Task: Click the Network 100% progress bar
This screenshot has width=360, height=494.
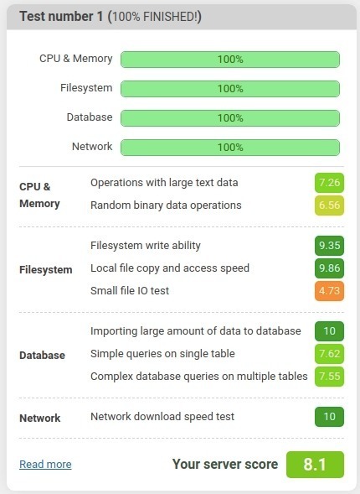Action: pos(230,147)
